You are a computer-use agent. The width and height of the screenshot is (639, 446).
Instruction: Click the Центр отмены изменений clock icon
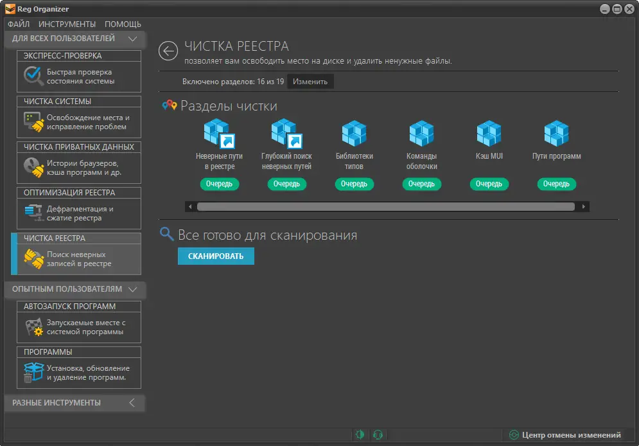pos(514,435)
